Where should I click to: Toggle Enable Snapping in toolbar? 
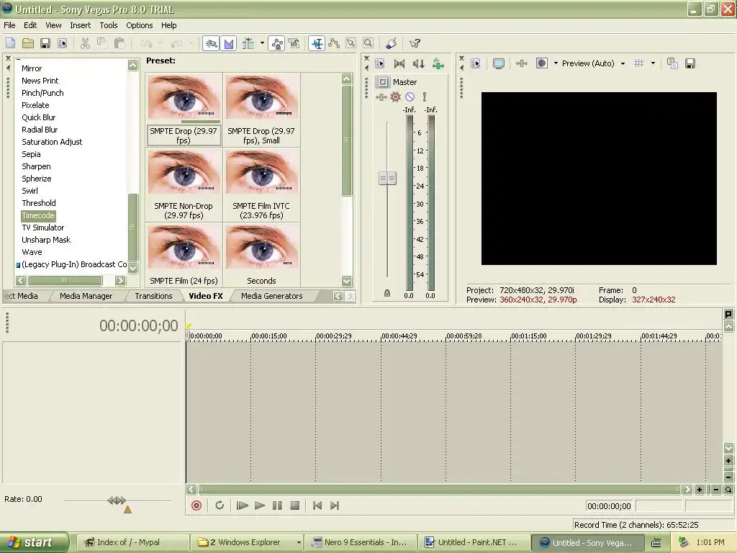click(x=211, y=44)
